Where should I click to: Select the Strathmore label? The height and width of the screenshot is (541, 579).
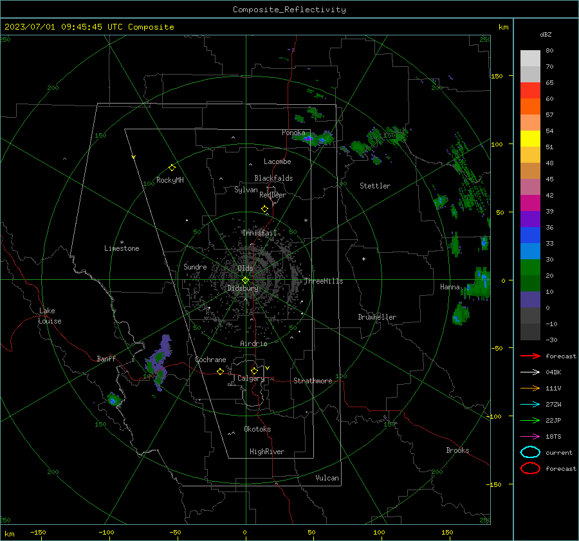pos(313,381)
